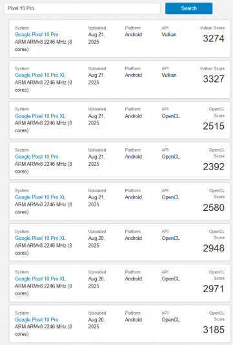Open the Pixel 10 Pro XL link scoring 3327

[x=40, y=75]
